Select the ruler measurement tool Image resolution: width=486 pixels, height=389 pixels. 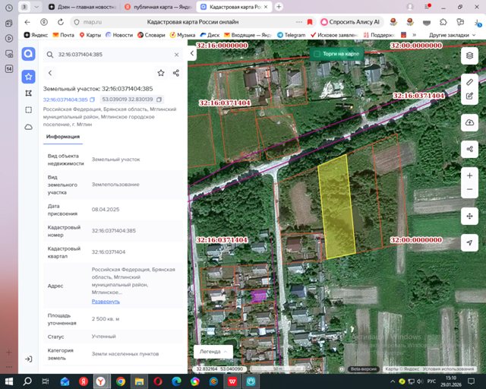(469, 82)
